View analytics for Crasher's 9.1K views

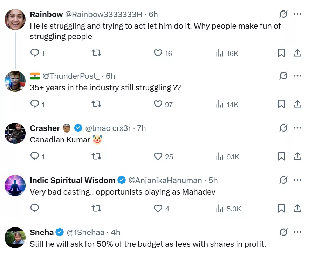point(227,156)
